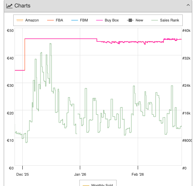196x186 pixels.
Task: Toggle the FBA series in legend
Action: 55,20
